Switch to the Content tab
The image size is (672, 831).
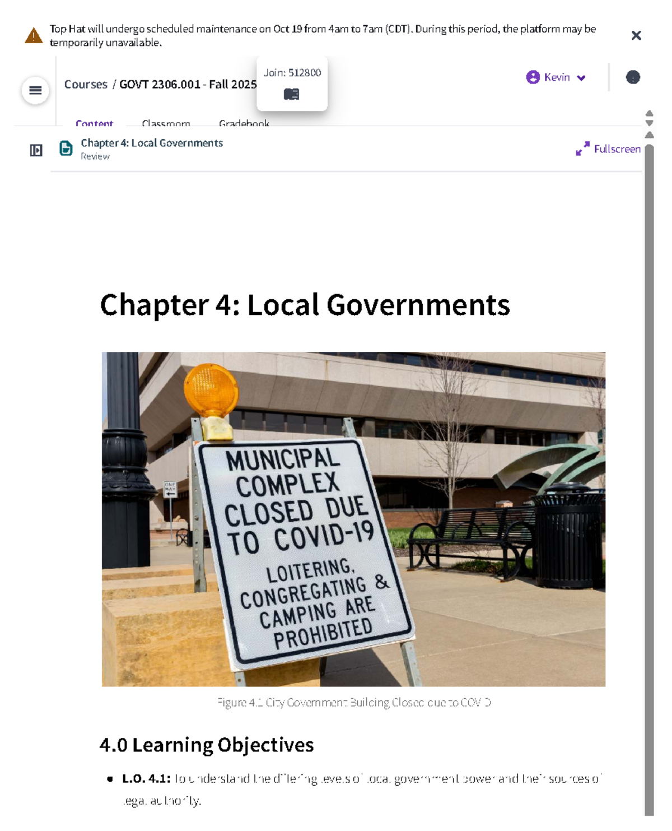click(x=94, y=123)
